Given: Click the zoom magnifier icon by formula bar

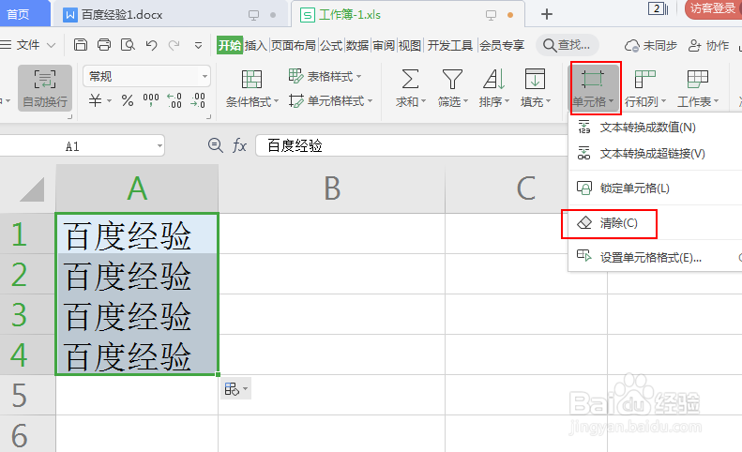Looking at the screenshot, I should tap(216, 145).
